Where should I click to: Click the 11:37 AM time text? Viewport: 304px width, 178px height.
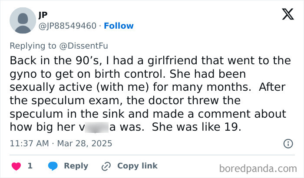(28, 143)
